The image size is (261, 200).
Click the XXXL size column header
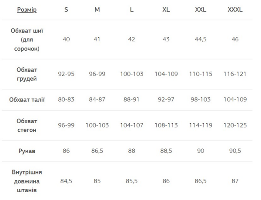click(235, 10)
